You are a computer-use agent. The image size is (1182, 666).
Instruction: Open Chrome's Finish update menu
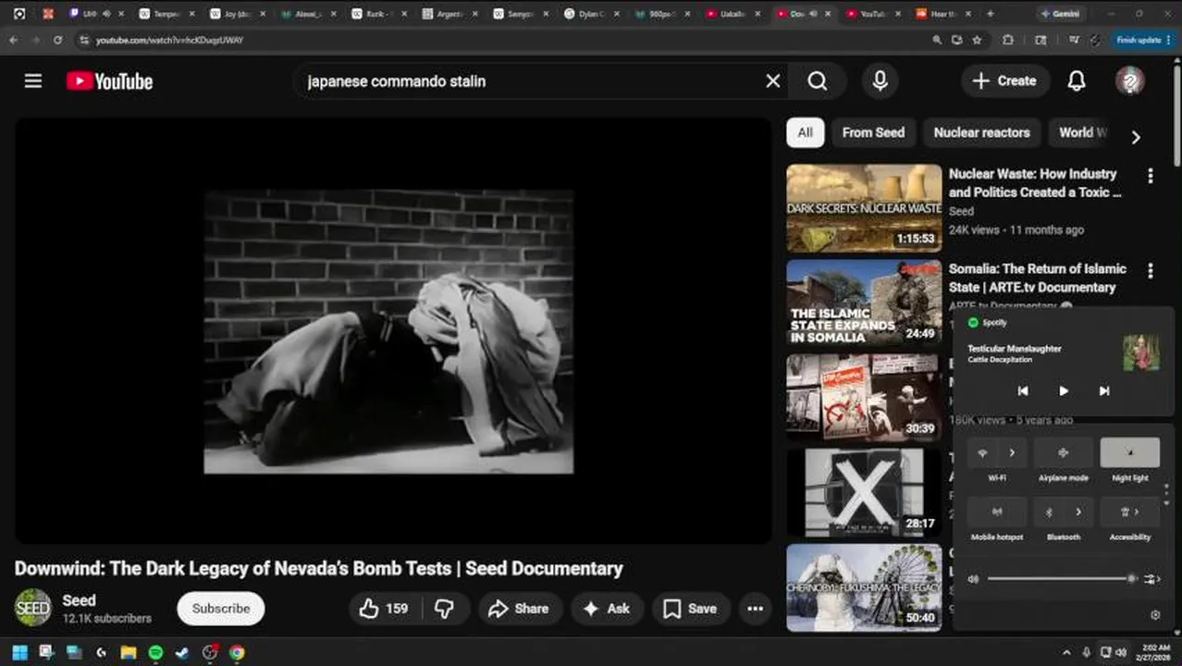pyautogui.click(x=1144, y=40)
